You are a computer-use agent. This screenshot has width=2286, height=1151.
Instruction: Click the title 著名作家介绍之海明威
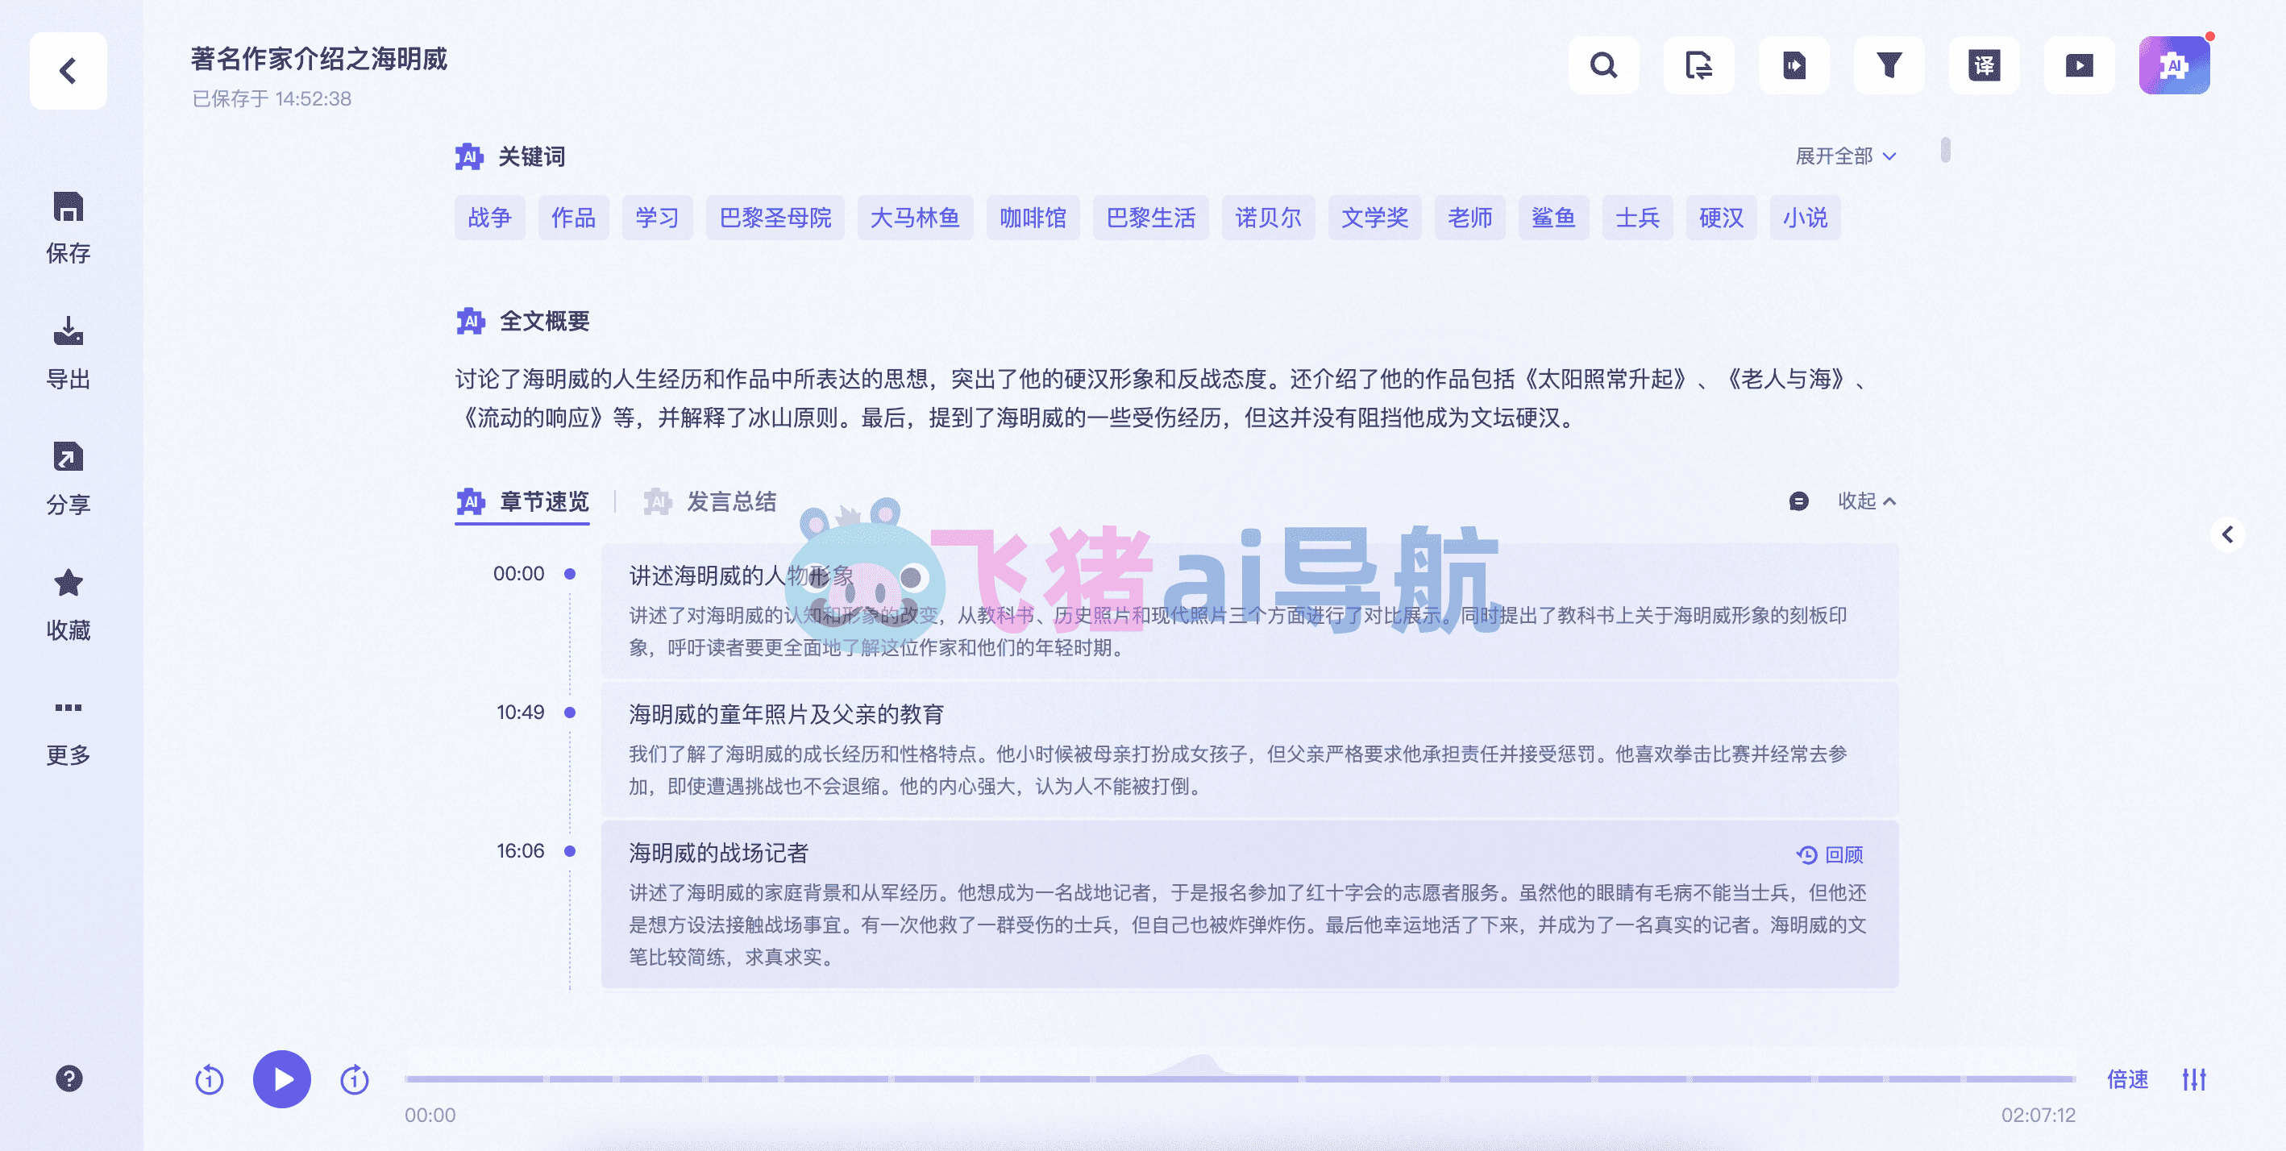[x=318, y=60]
